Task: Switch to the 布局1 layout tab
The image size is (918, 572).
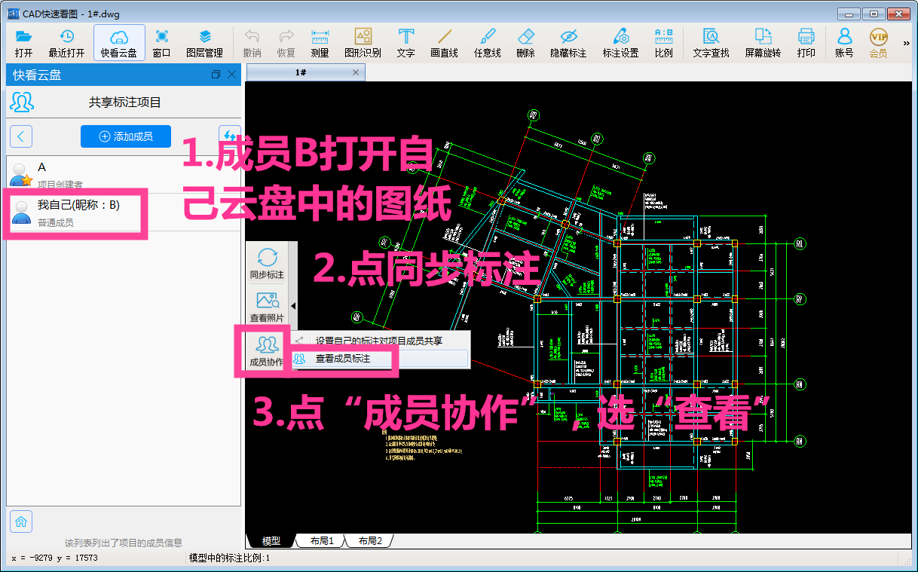Action: pyautogui.click(x=321, y=541)
